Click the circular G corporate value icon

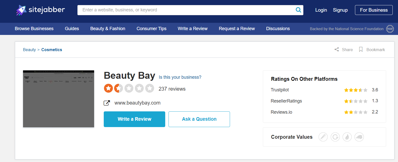(335, 137)
